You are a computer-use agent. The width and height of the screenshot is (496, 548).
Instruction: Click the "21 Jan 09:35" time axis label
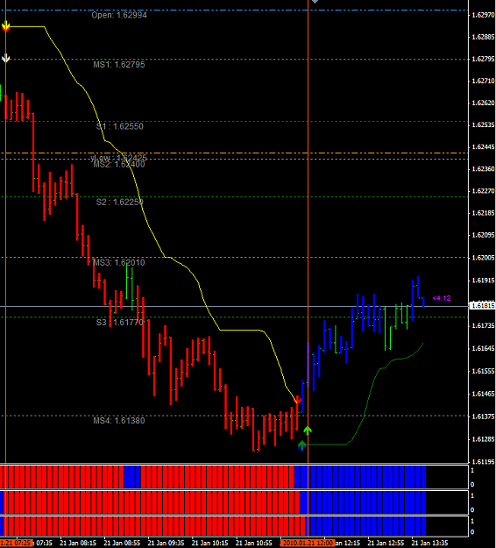point(166,543)
